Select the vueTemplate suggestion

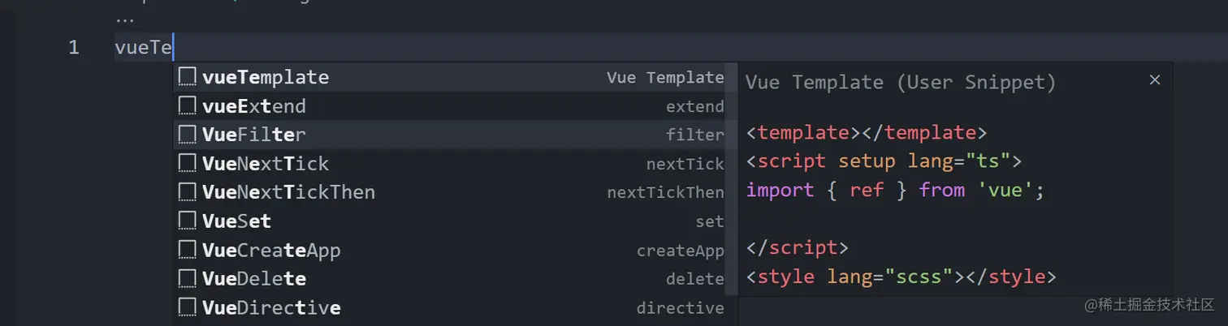266,78
